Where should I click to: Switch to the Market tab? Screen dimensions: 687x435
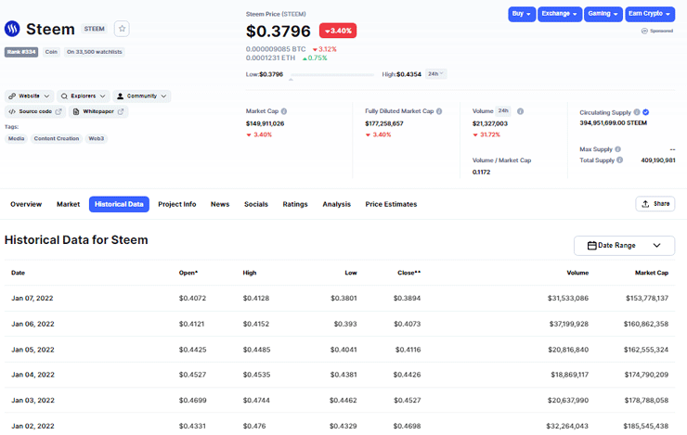tap(68, 204)
